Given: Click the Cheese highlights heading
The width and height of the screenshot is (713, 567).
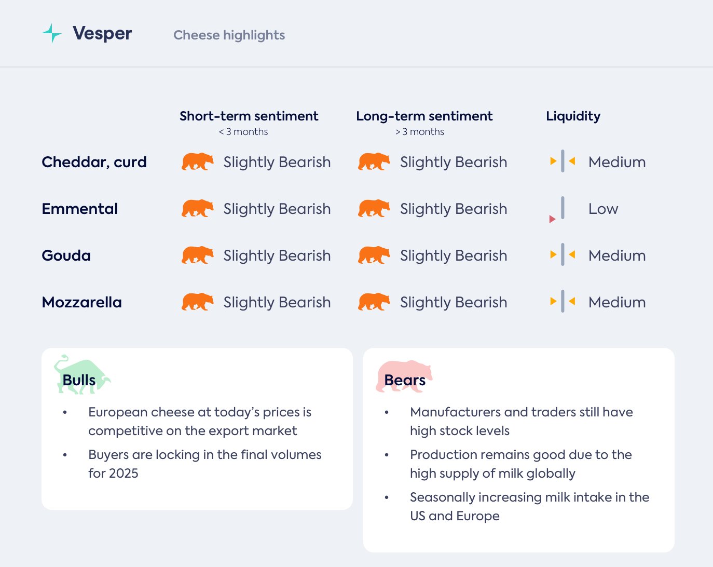Looking at the screenshot, I should point(229,35).
